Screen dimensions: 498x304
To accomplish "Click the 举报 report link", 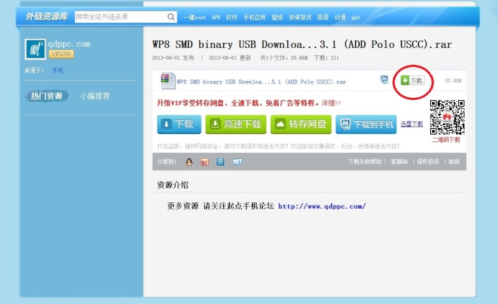I will [454, 162].
